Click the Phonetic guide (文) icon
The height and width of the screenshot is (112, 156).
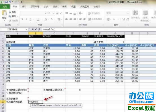[59, 19]
